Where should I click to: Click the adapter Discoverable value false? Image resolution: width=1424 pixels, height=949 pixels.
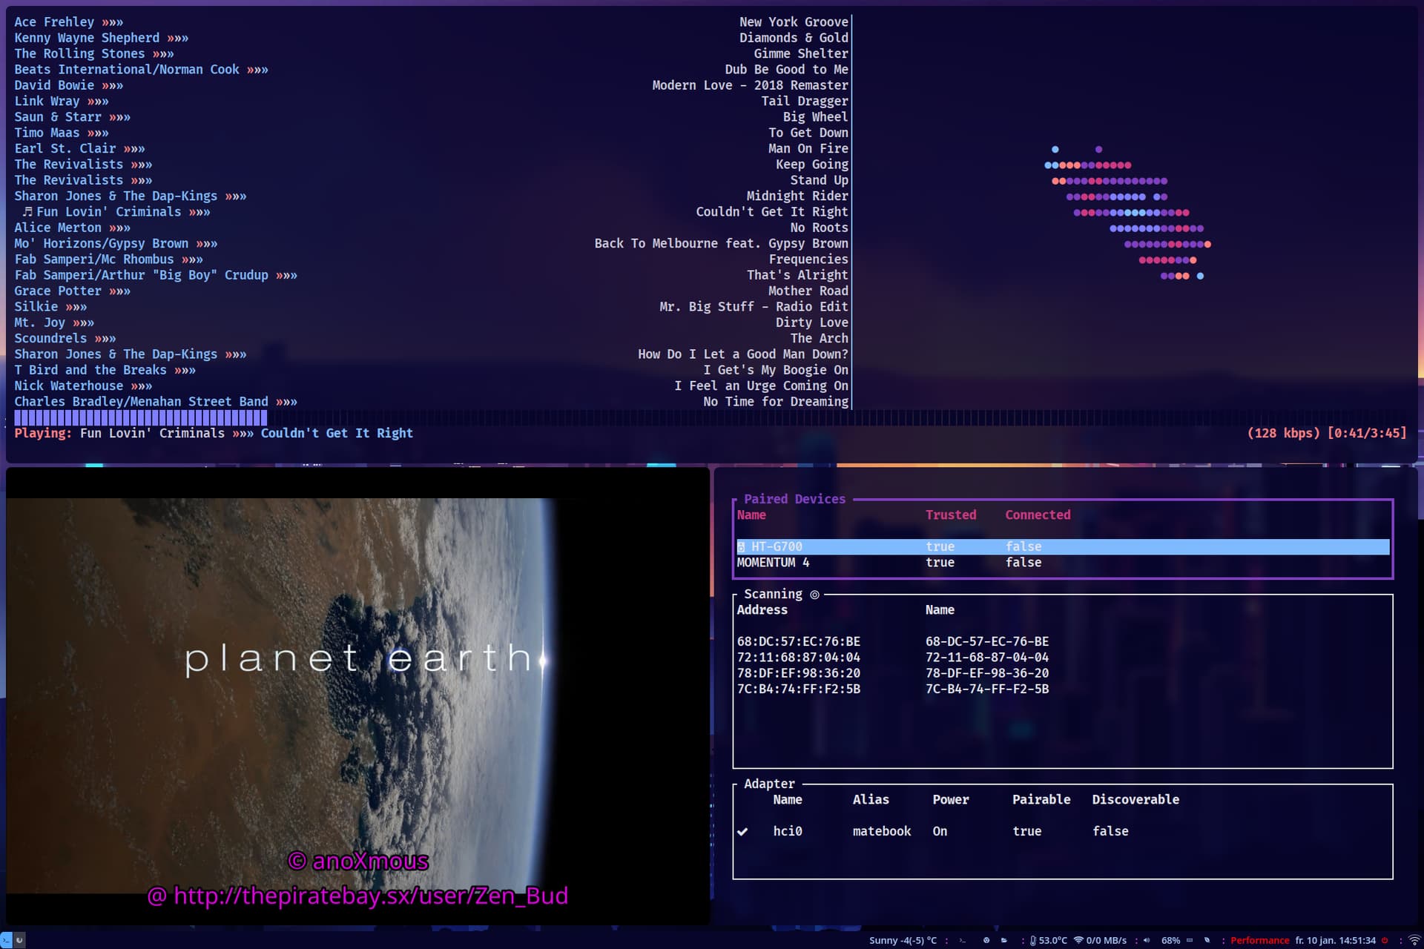click(x=1110, y=832)
